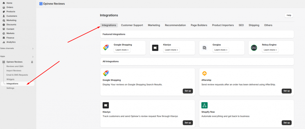This screenshot has width=305, height=129.
Task: Set up the Klaviyo integration
Action: coord(188,122)
